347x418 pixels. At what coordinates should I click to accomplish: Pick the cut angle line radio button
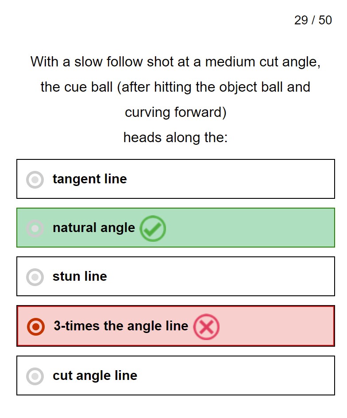point(35,376)
